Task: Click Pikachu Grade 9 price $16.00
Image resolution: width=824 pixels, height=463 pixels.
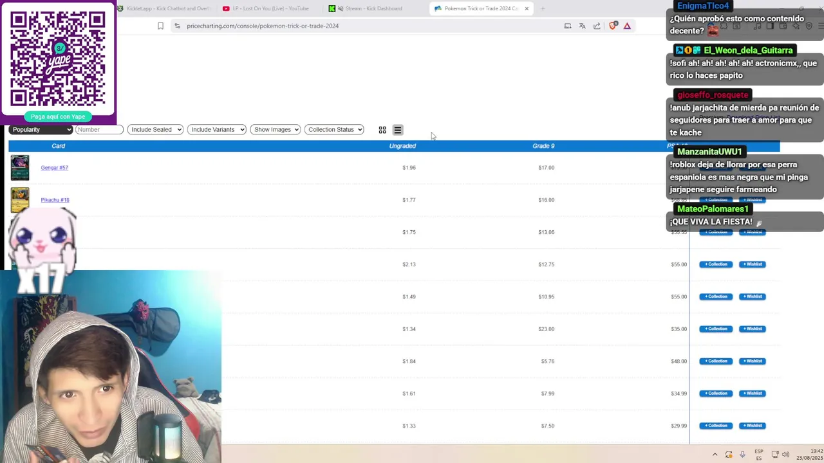Action: pyautogui.click(x=546, y=200)
